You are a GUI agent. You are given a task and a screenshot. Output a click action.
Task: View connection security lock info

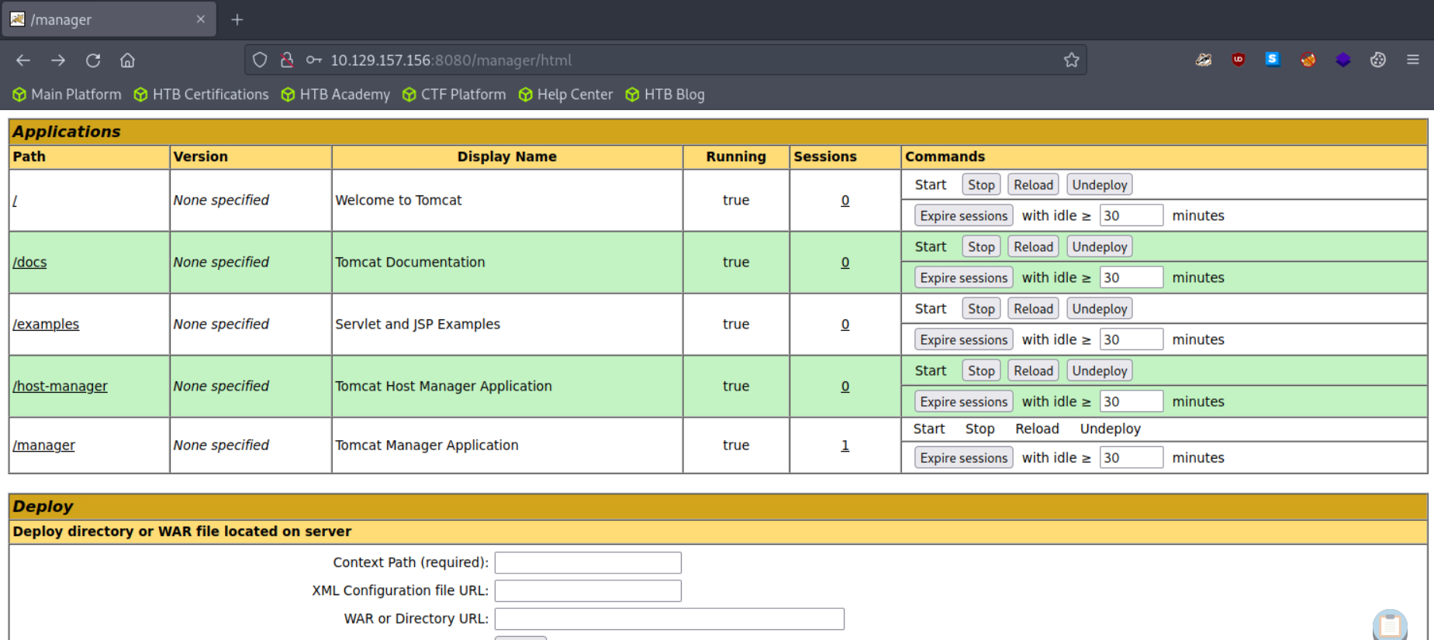pos(287,60)
